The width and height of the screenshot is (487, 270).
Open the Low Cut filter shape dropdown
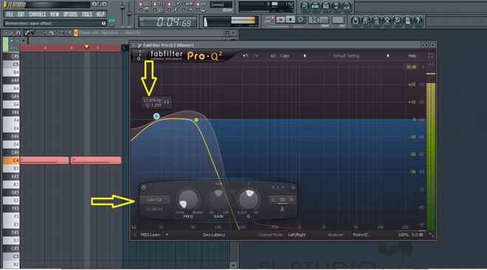[x=154, y=200]
